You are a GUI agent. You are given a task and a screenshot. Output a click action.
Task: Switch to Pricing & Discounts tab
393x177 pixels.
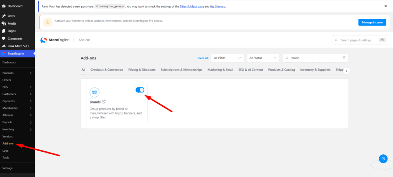click(142, 70)
